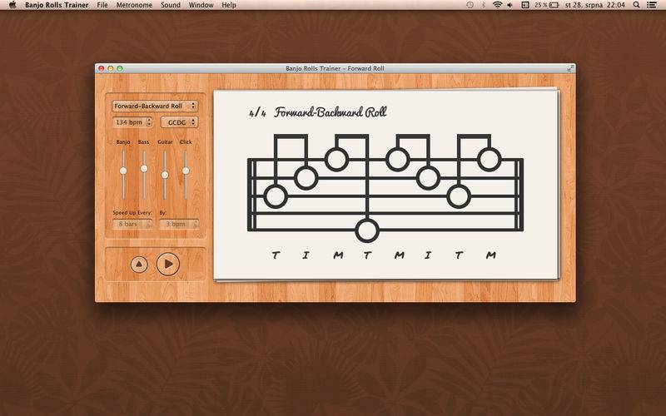Open the Metronome menu
Image resolution: width=666 pixels, height=416 pixels.
(x=134, y=5)
